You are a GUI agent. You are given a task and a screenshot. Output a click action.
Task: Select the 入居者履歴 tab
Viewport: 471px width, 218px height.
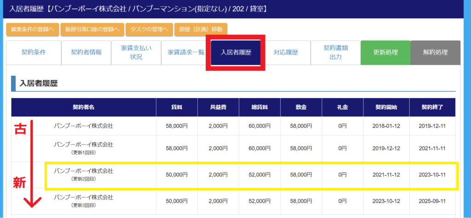pos(236,52)
